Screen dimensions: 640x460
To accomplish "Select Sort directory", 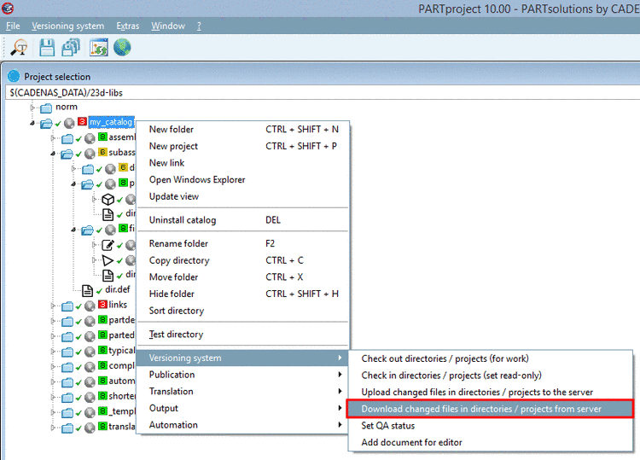I will [243, 311].
